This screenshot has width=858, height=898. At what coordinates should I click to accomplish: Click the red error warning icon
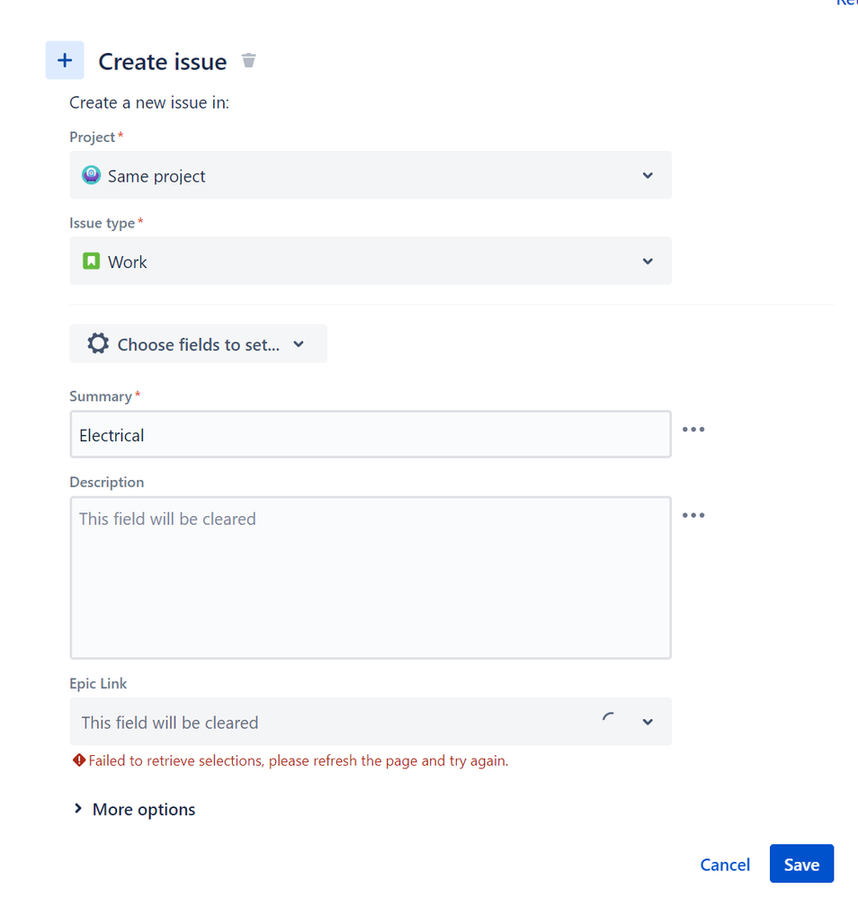(79, 760)
